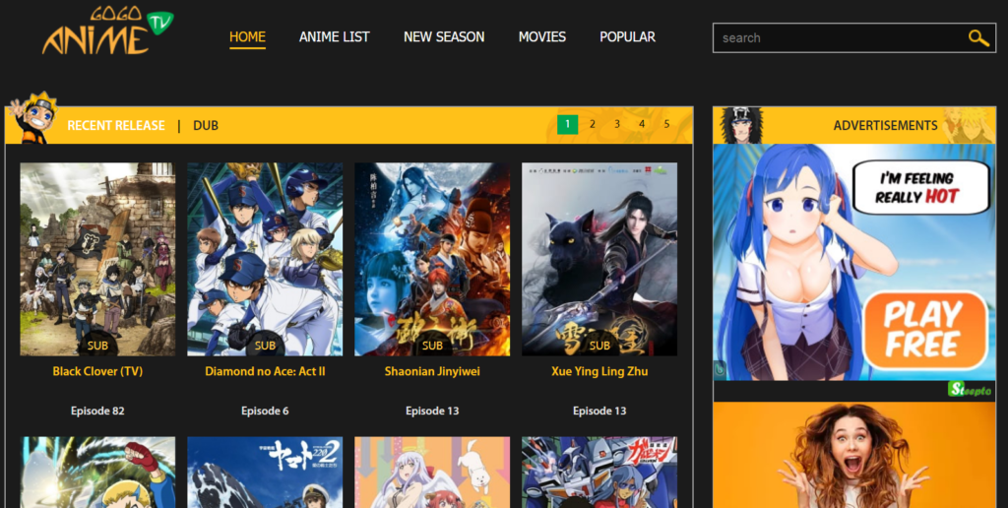1008x508 pixels.
Task: Click the search magnifier icon
Action: click(x=978, y=38)
